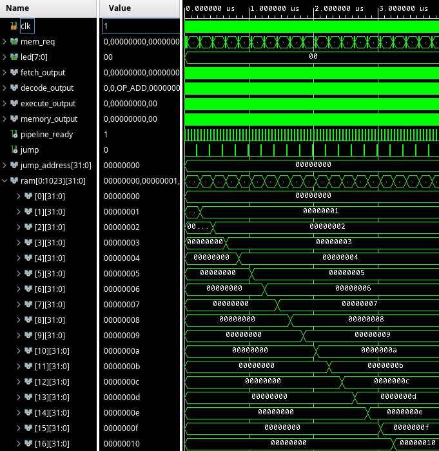Click the icon of ram element [11][31:0]
Viewport: 439px width, 451px height.
click(x=28, y=366)
